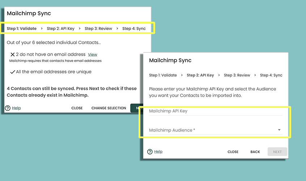306x181 pixels.
Task: Expand the Mailchimp Audience dropdown arrow
Action: [279, 130]
